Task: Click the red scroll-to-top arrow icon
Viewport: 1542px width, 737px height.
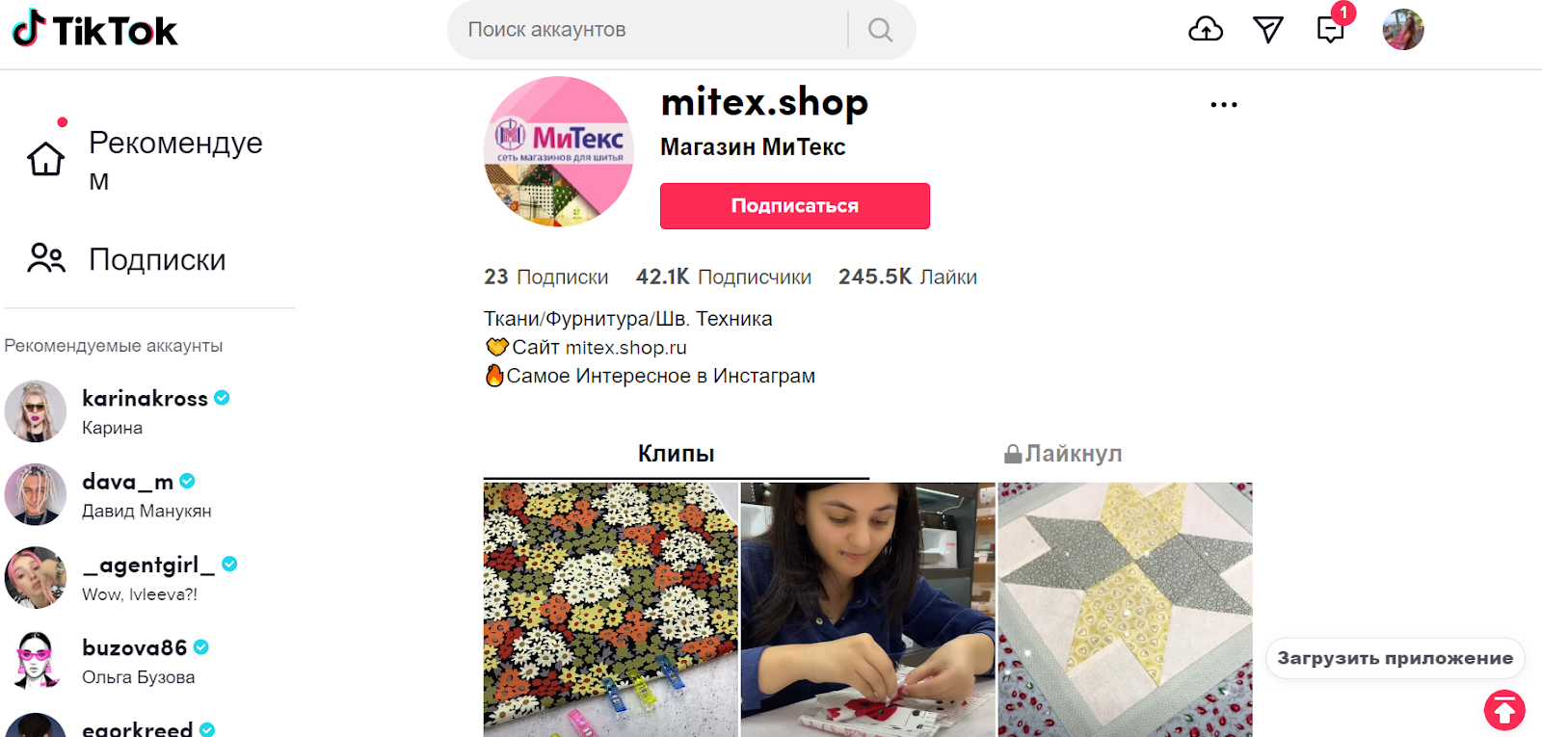Action: [1504, 711]
